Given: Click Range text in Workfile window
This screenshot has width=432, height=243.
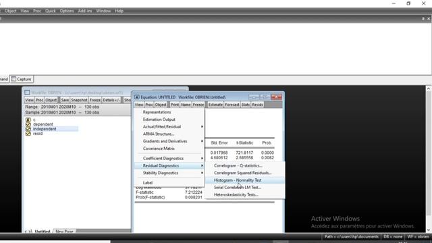Looking at the screenshot, I should coord(62,107).
